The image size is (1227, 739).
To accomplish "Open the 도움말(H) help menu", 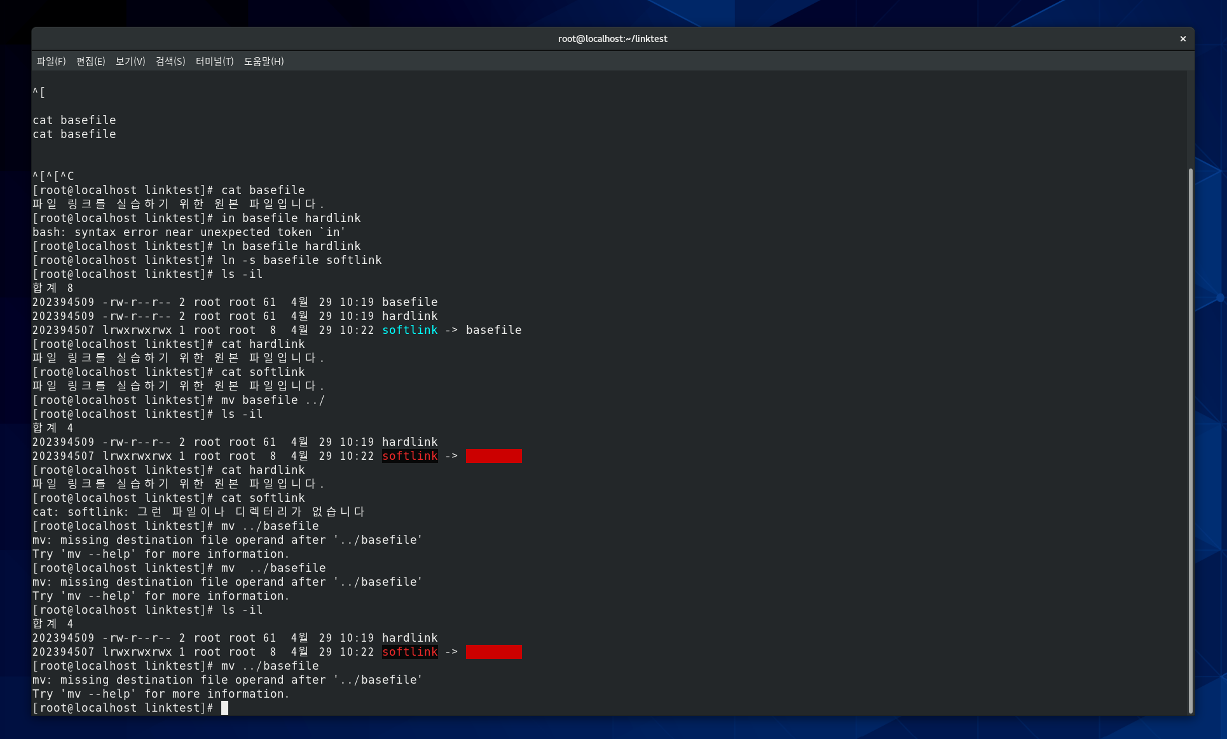I will [x=264, y=61].
